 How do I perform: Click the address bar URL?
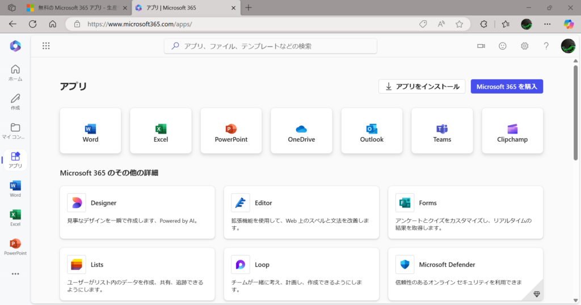coord(140,24)
